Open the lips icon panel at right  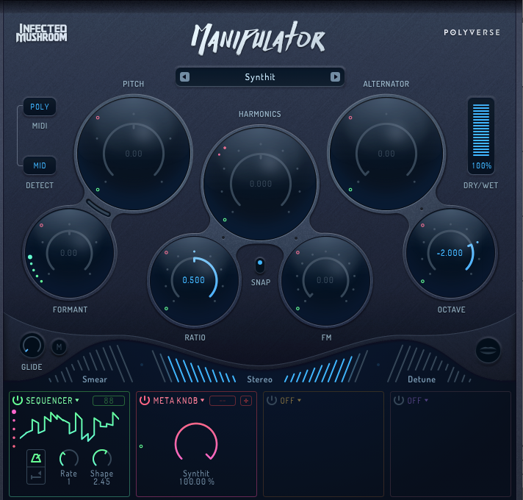pyautogui.click(x=488, y=351)
